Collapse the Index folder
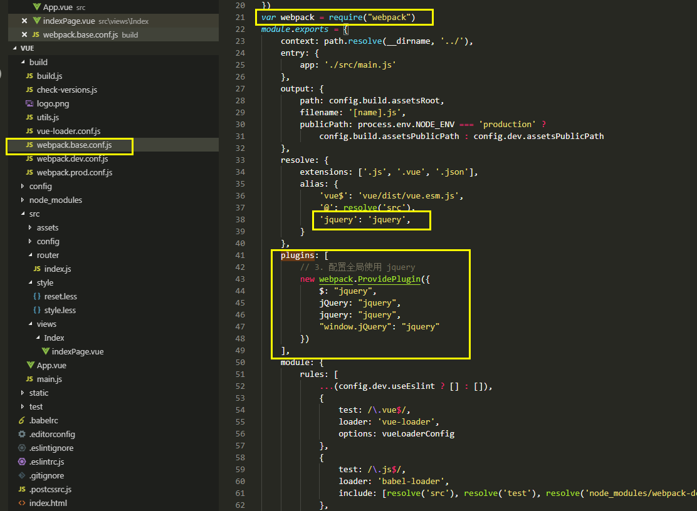697x511 pixels. click(38, 338)
